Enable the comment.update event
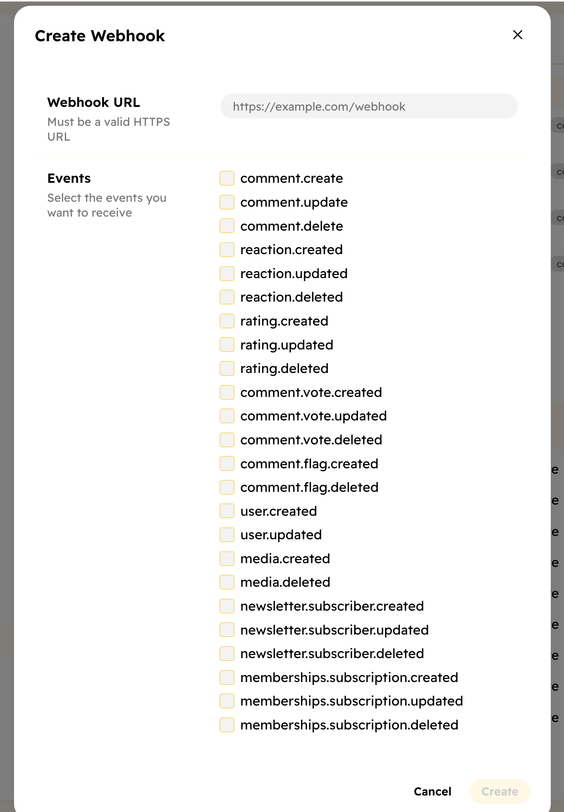Viewport: 564px width, 812px height. pos(227,202)
